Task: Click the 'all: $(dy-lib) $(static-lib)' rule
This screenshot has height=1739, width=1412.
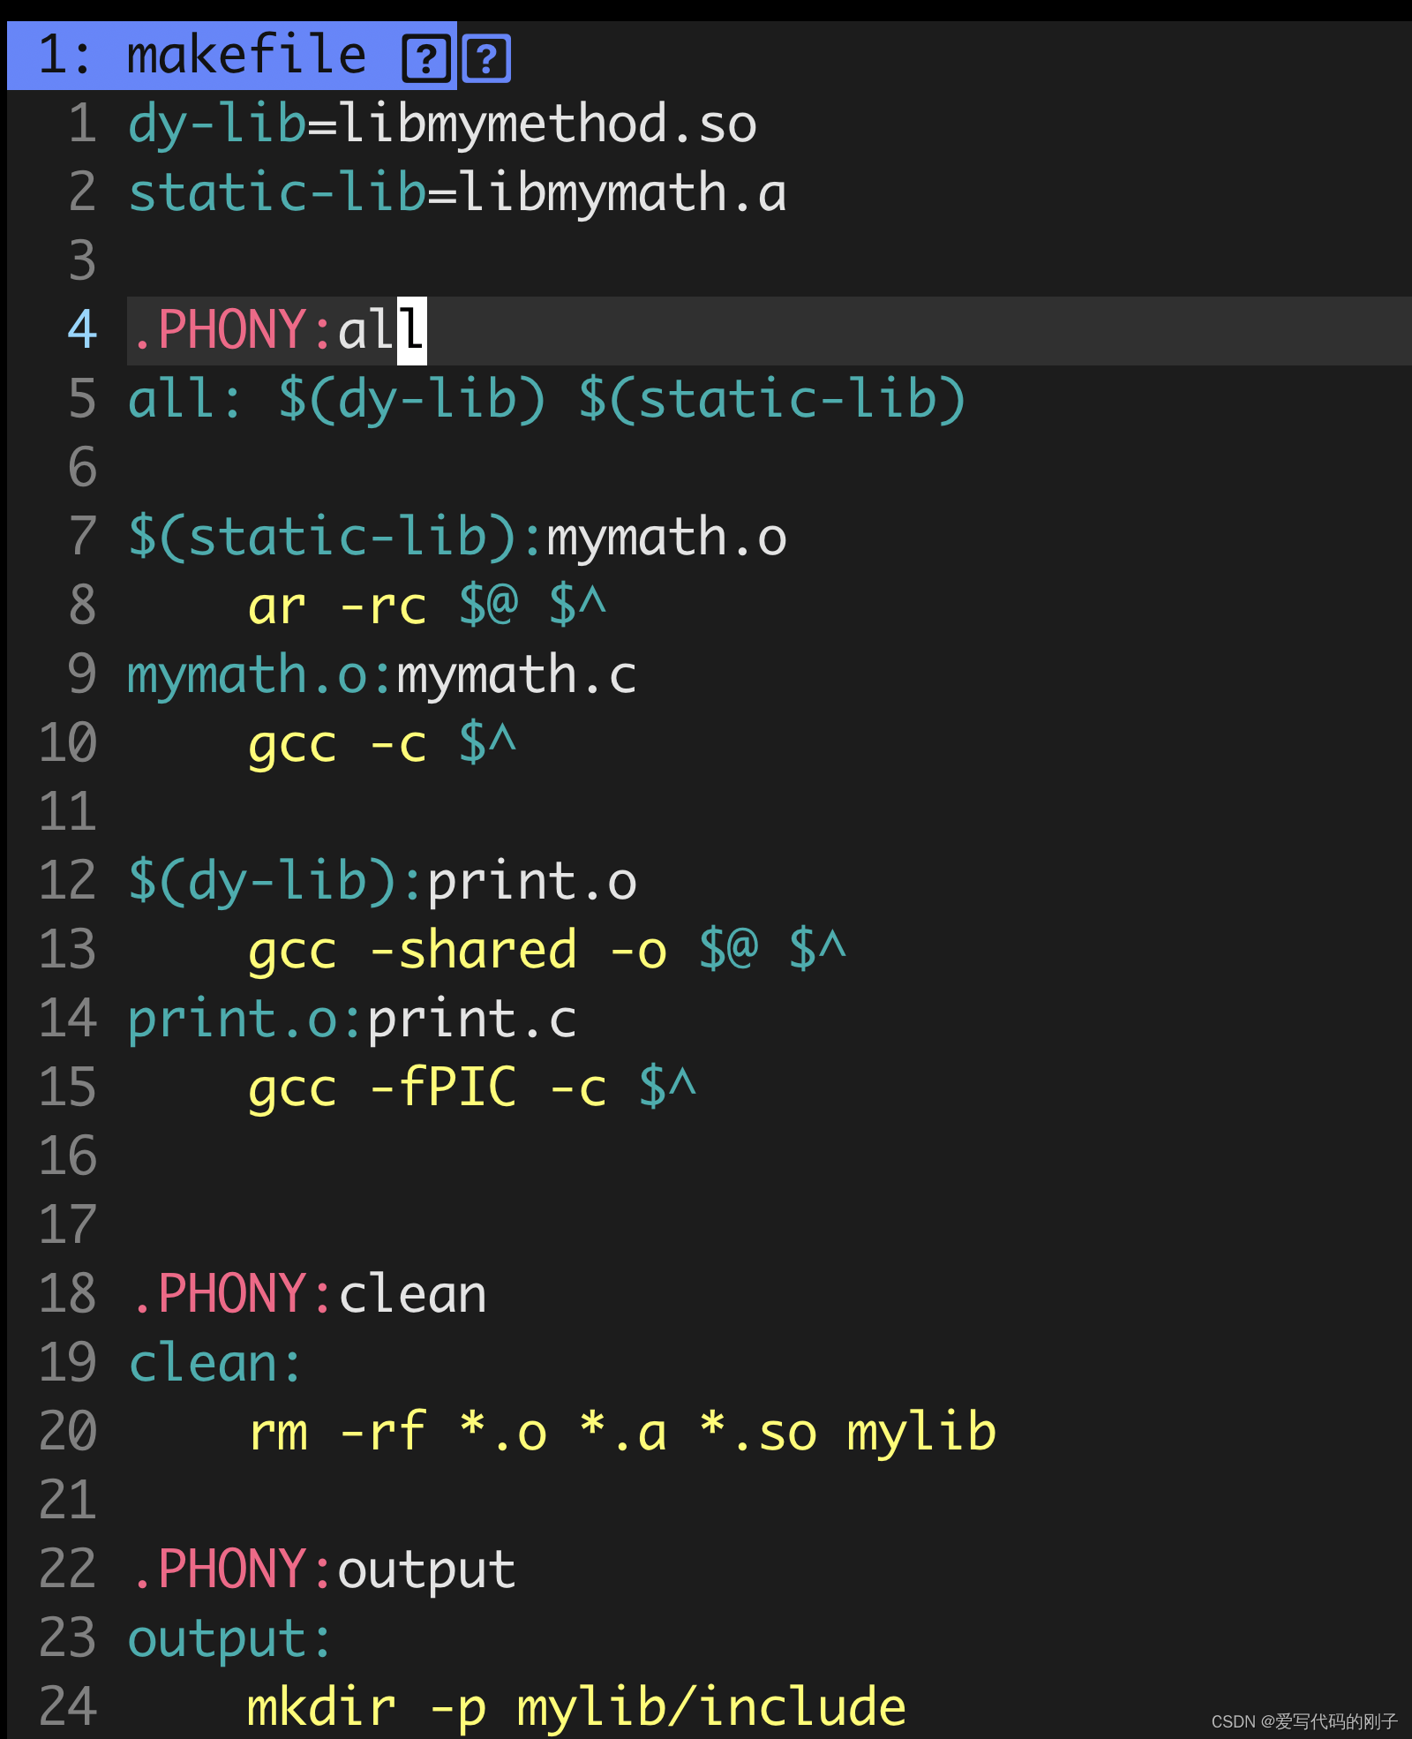Action: (547, 399)
